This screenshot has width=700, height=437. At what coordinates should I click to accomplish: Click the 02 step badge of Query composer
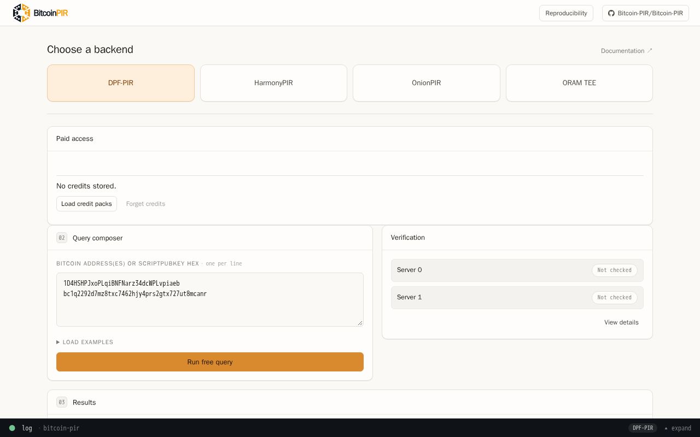click(62, 238)
